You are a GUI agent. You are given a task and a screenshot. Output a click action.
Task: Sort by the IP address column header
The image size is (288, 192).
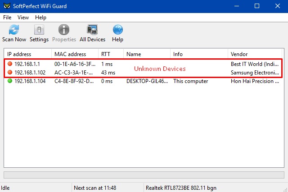tap(28, 54)
